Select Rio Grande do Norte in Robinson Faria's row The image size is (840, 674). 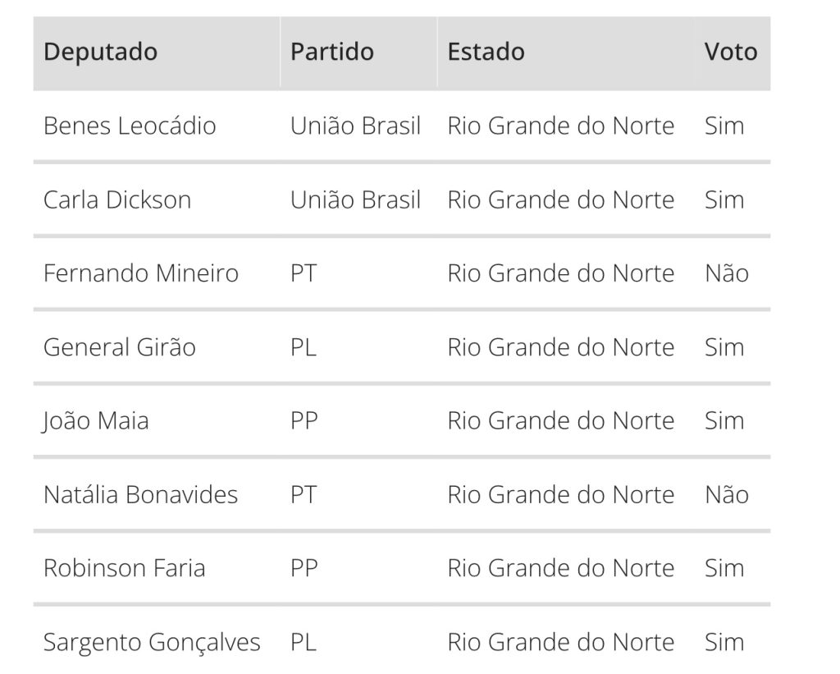coord(561,568)
